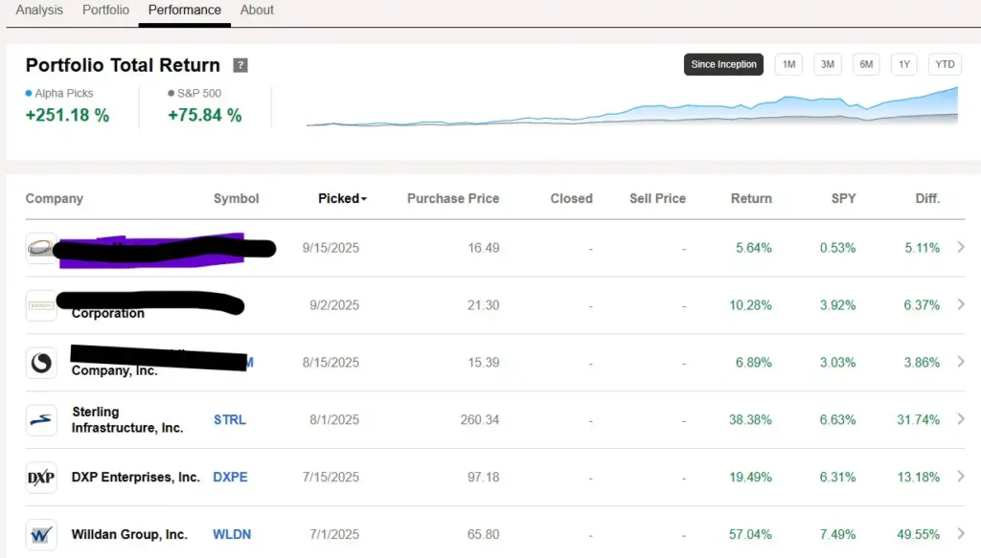Click the DXPE ticker link
The width and height of the screenshot is (981, 558).
(x=230, y=477)
